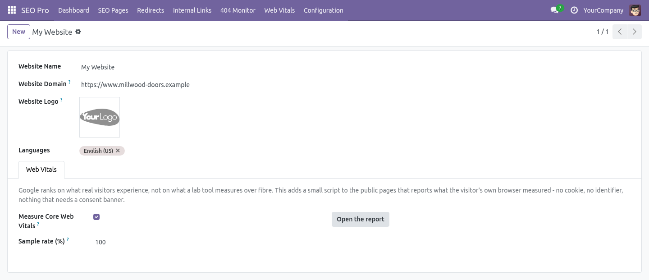This screenshot has width=649, height=280.
Task: Show the Website Domain help tooltip mark
Action: 69,82
